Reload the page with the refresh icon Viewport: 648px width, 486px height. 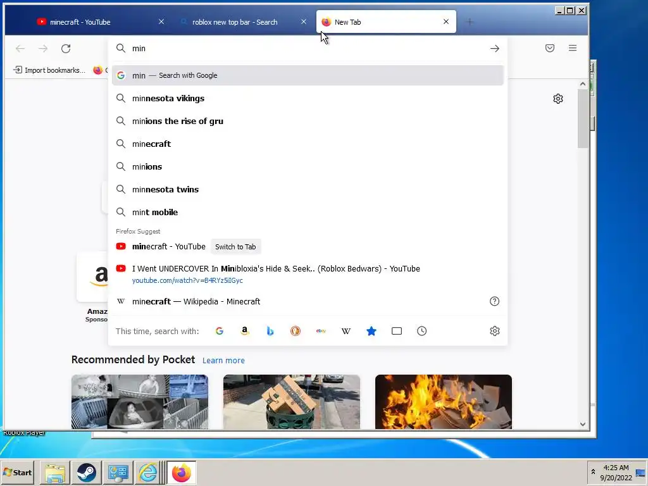(x=66, y=48)
